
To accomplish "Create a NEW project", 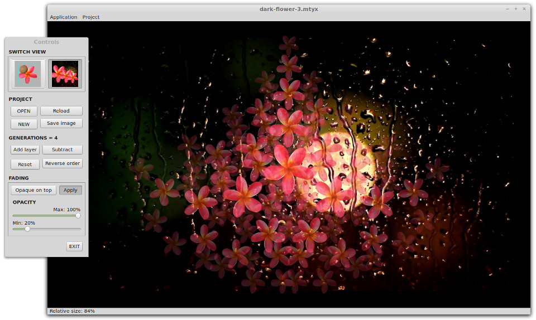I will point(24,124).
